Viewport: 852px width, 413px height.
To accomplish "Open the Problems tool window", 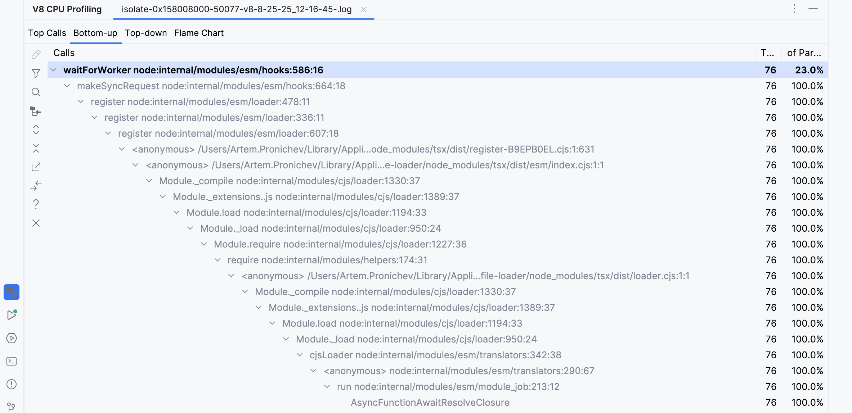I will click(12, 384).
